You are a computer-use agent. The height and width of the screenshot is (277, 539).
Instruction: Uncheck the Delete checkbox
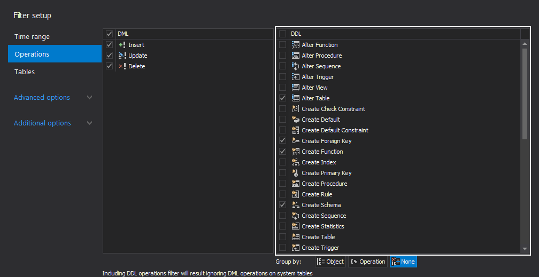point(109,66)
